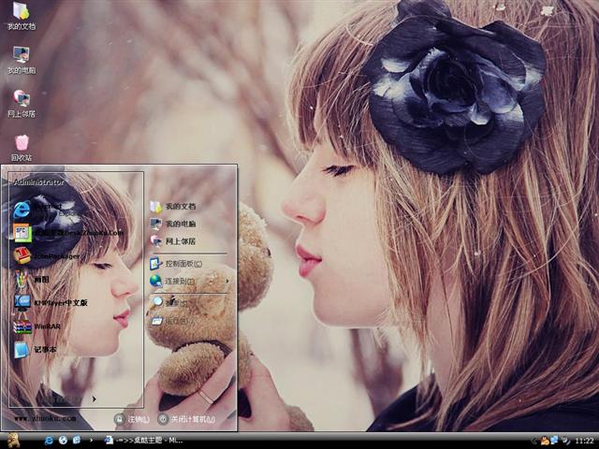
Task: Select 网上邻居 in the Start menu right column
Action: pyautogui.click(x=173, y=241)
